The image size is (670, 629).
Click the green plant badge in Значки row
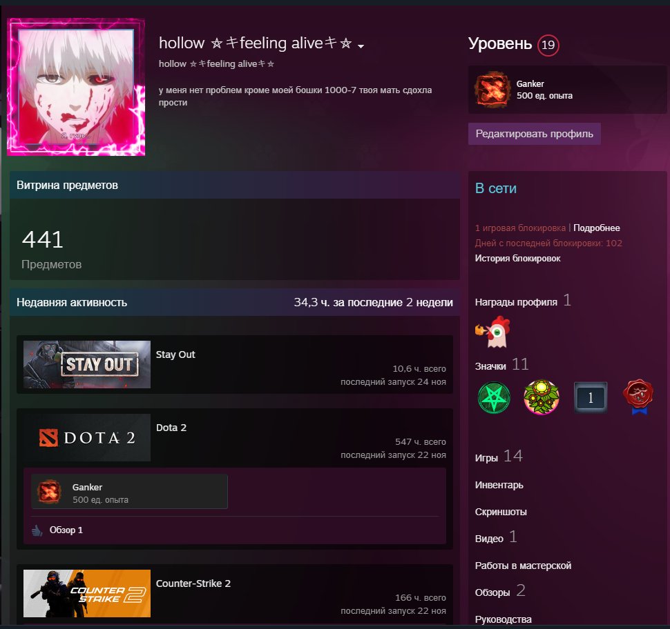point(542,397)
